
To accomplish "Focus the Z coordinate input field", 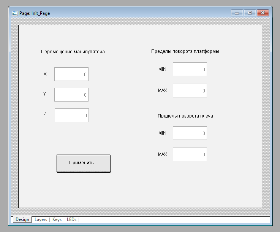I will (x=71, y=115).
